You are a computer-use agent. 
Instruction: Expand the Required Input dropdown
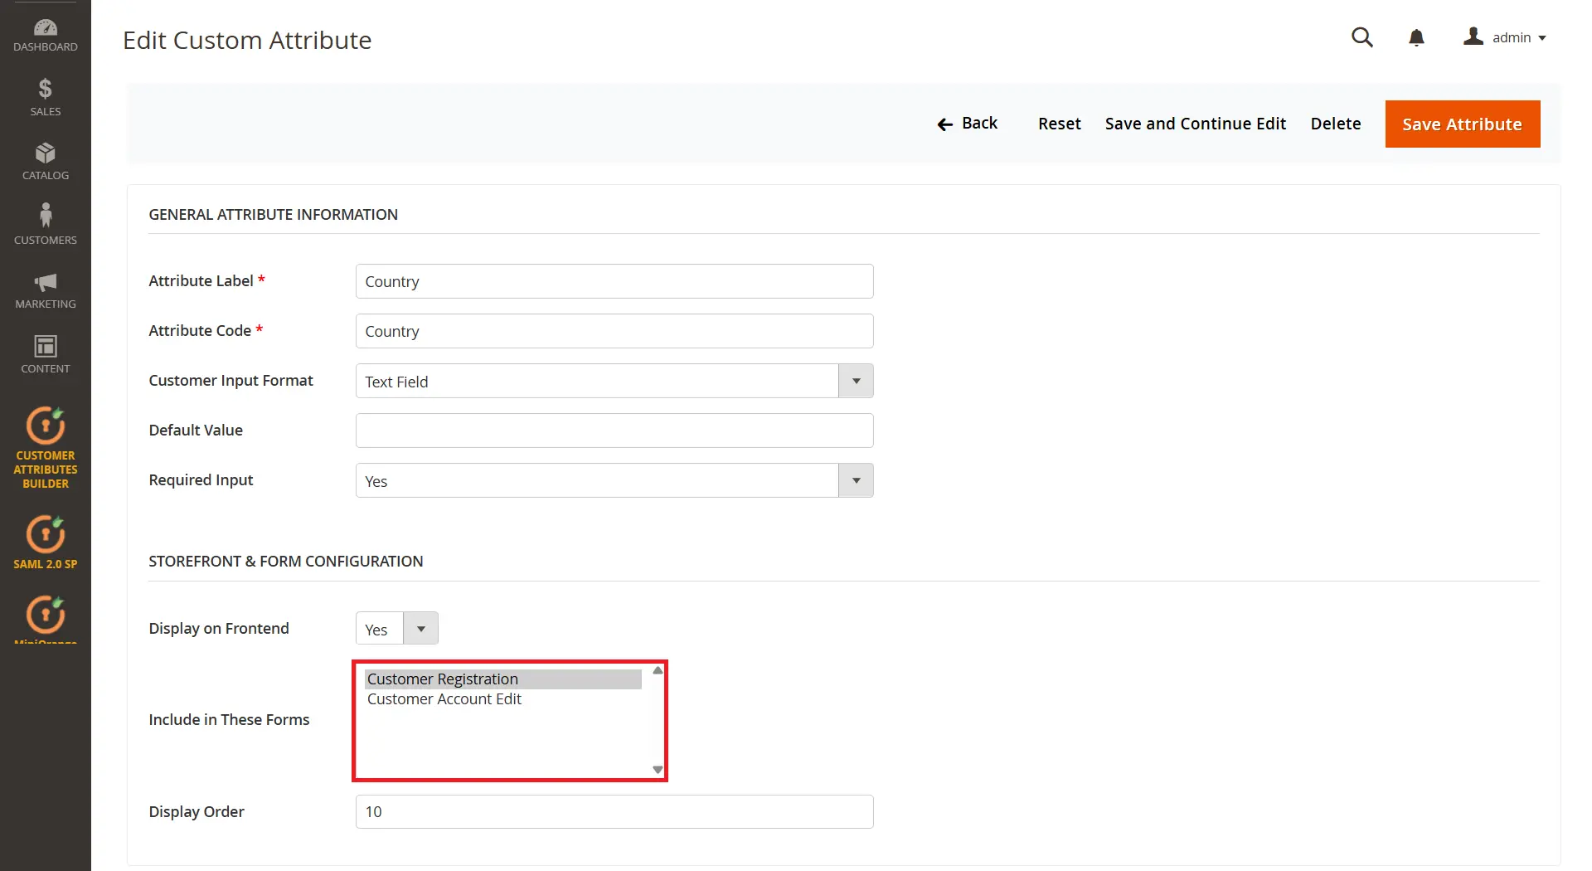click(x=856, y=479)
